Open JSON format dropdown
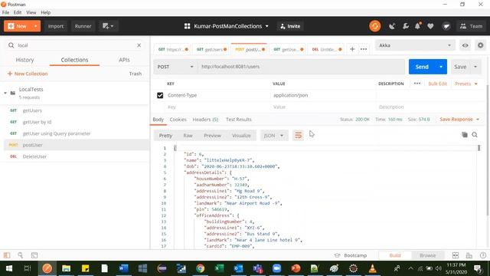Viewport: 490px width, 276px height. [273, 136]
